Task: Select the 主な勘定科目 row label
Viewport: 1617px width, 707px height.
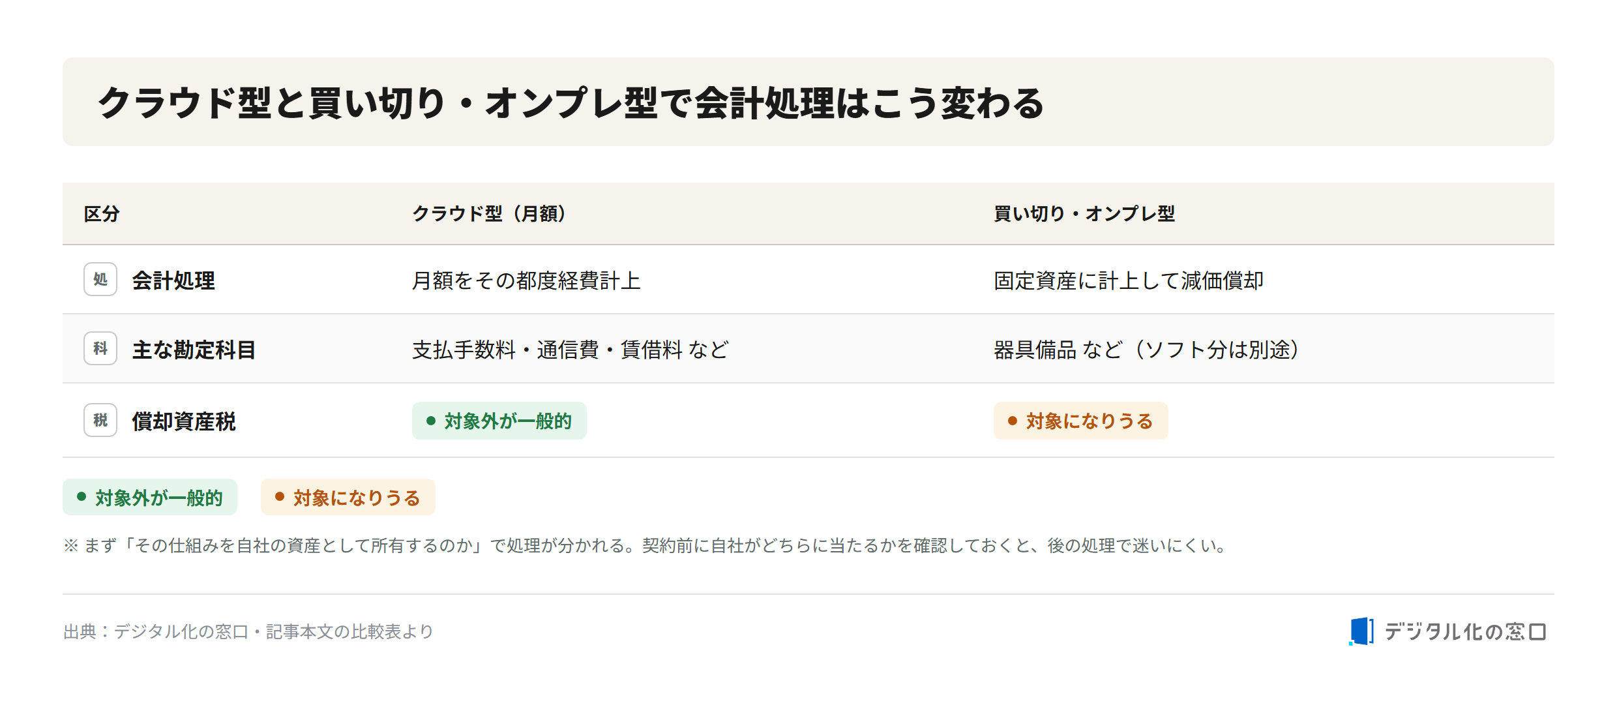Action: pyautogui.click(x=194, y=350)
